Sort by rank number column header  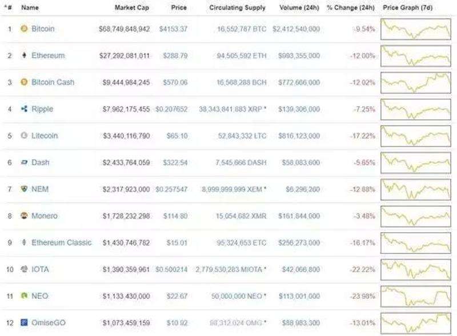8,8
